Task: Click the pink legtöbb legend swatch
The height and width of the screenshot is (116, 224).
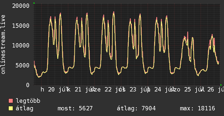Action: (11, 101)
